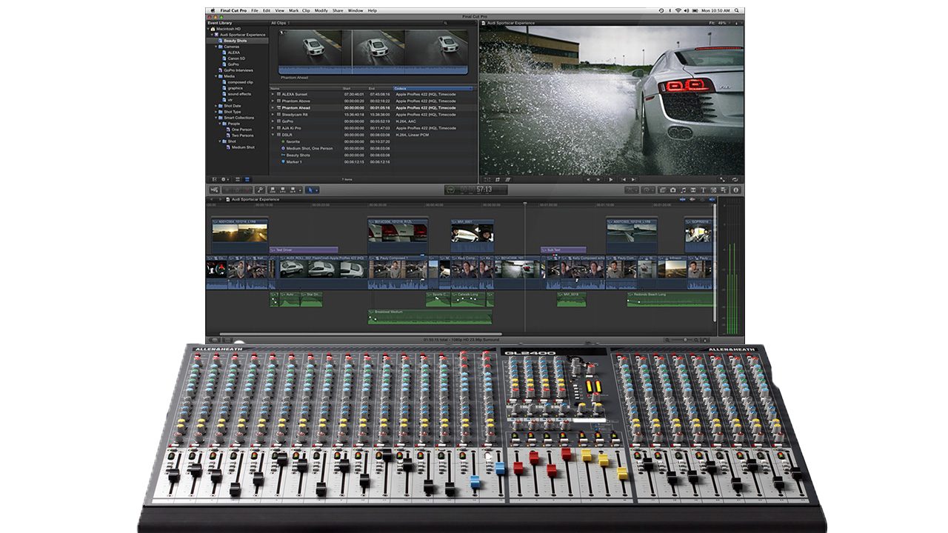
Task: Select the AJA Ki Pro clip row
Action: (x=374, y=128)
